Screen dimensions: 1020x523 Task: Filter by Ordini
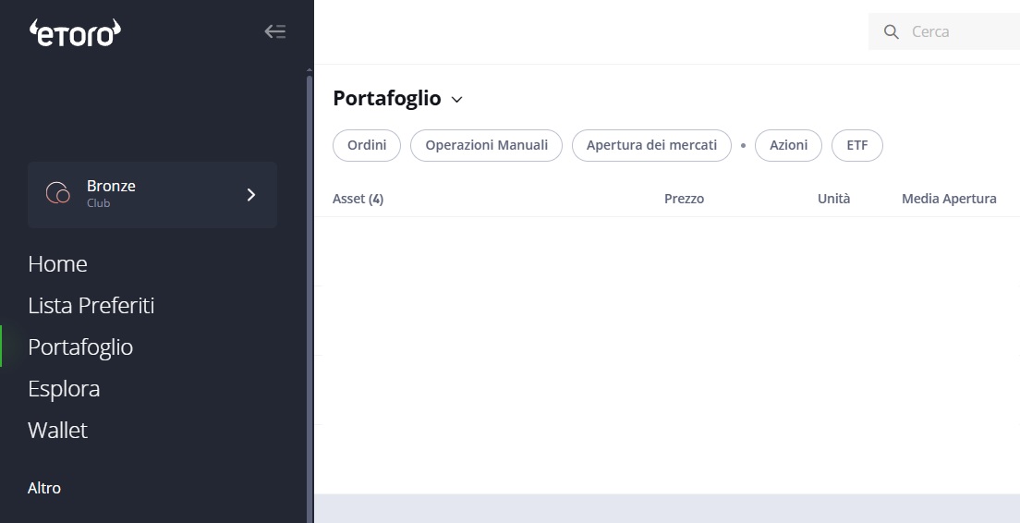(x=367, y=145)
